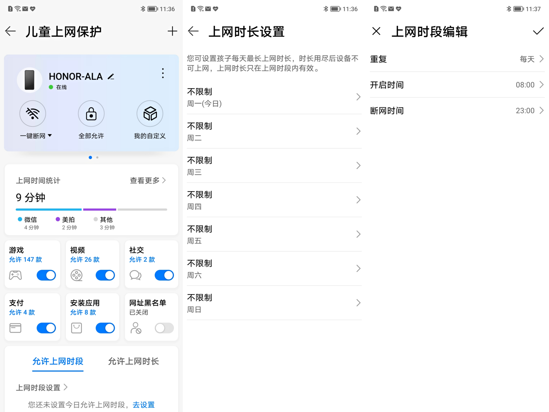Tap the one-key disconnect WiFi icon
This screenshot has width=549, height=412.
point(33,114)
